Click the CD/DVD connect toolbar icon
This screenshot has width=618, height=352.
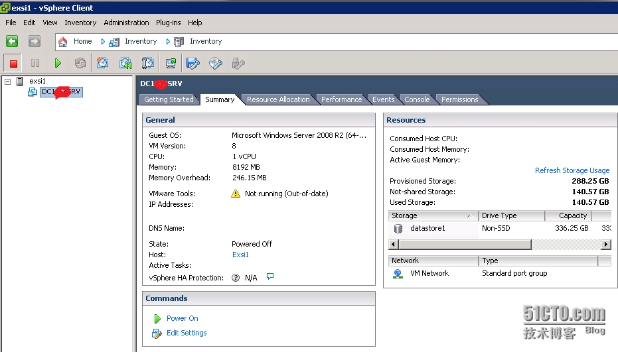(x=216, y=63)
